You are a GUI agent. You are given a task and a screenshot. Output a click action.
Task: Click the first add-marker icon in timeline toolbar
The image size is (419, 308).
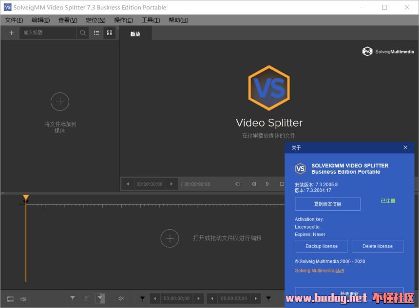73,298
